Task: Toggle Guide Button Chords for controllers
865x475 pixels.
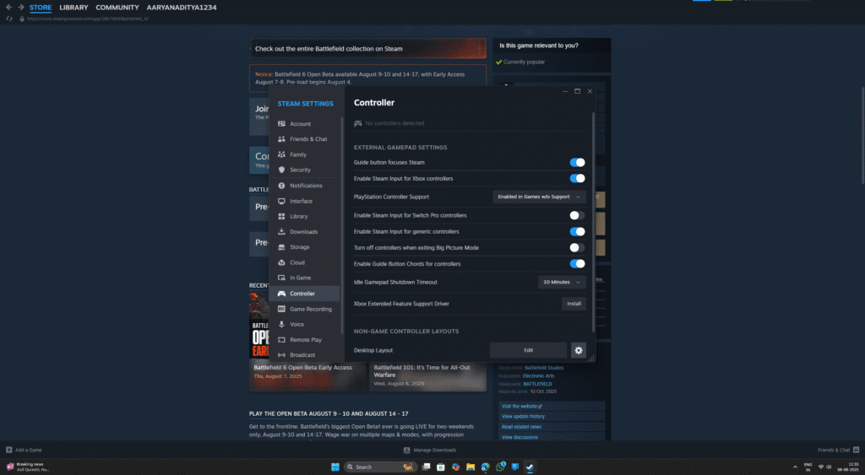Action: tap(577, 264)
